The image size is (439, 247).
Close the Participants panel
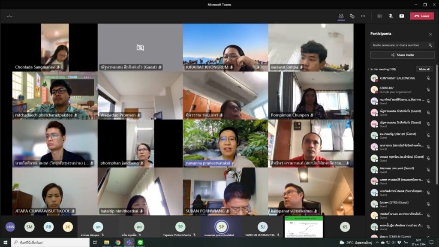click(430, 34)
